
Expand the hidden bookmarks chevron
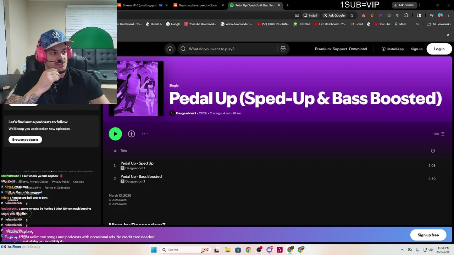[417, 24]
